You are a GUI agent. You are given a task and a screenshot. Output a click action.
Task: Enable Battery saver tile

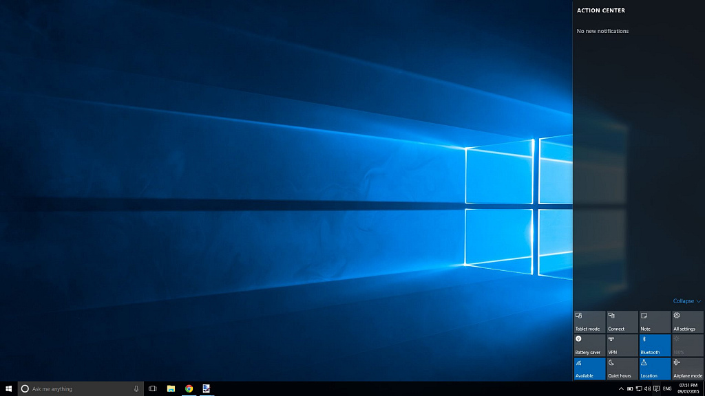click(589, 345)
